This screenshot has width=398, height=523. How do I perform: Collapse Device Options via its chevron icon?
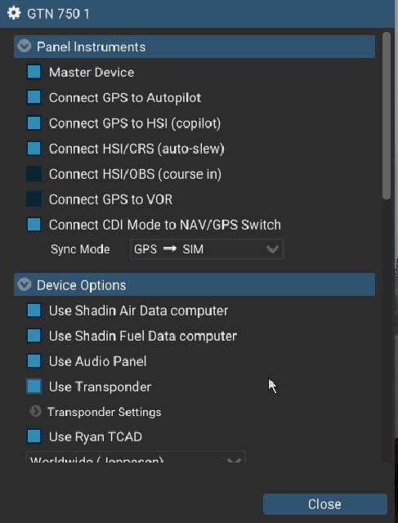25,285
